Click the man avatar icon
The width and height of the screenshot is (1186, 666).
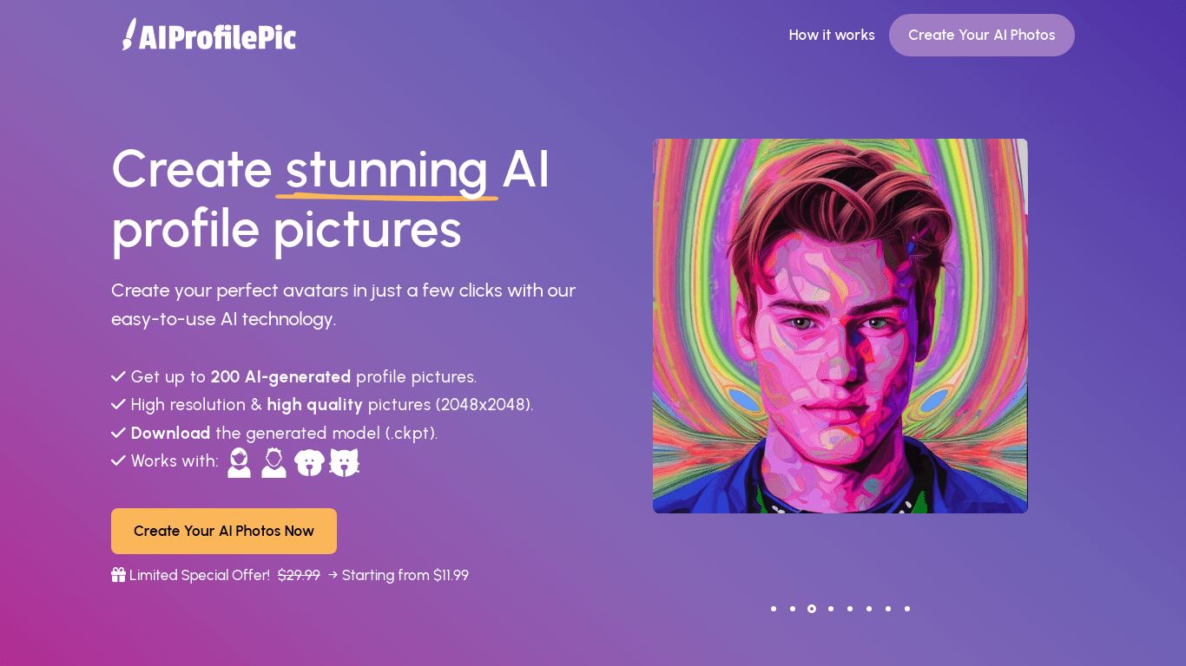273,462
